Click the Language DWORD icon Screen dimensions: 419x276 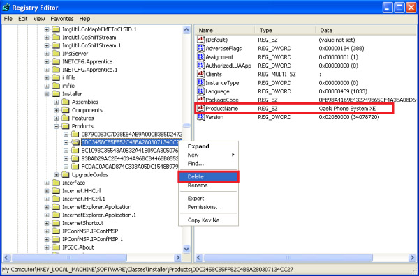[200, 91]
